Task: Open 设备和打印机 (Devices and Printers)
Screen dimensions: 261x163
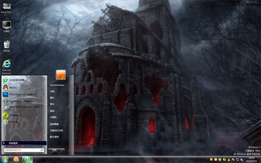Action: coord(57,130)
